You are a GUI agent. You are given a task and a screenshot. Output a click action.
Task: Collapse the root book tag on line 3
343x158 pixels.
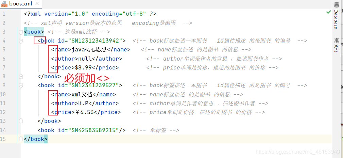(x=21, y=32)
